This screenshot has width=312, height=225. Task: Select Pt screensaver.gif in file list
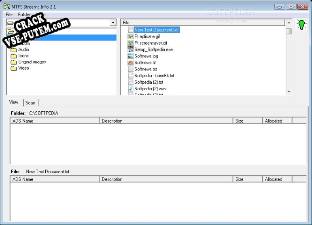click(151, 43)
